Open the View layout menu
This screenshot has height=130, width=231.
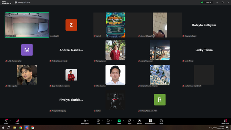tap(208, 3)
